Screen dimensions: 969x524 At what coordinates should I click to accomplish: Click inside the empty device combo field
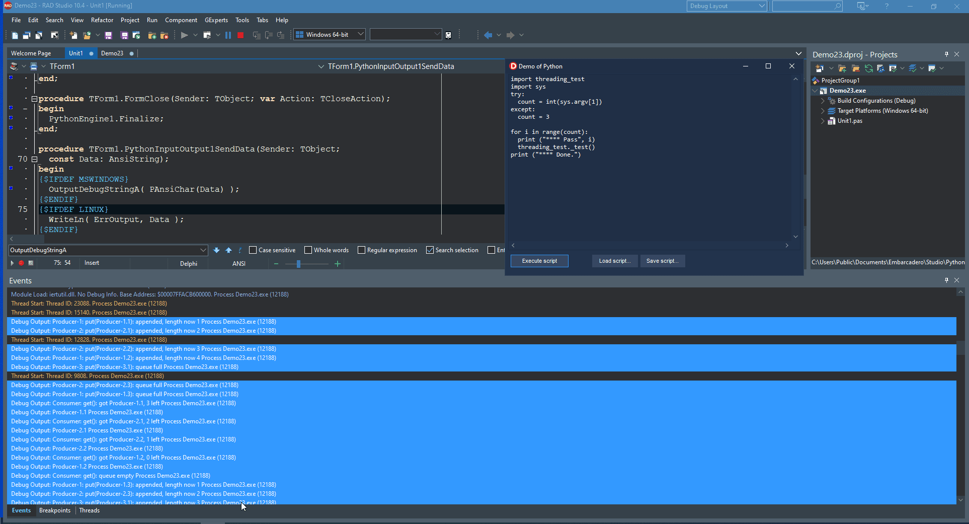402,34
